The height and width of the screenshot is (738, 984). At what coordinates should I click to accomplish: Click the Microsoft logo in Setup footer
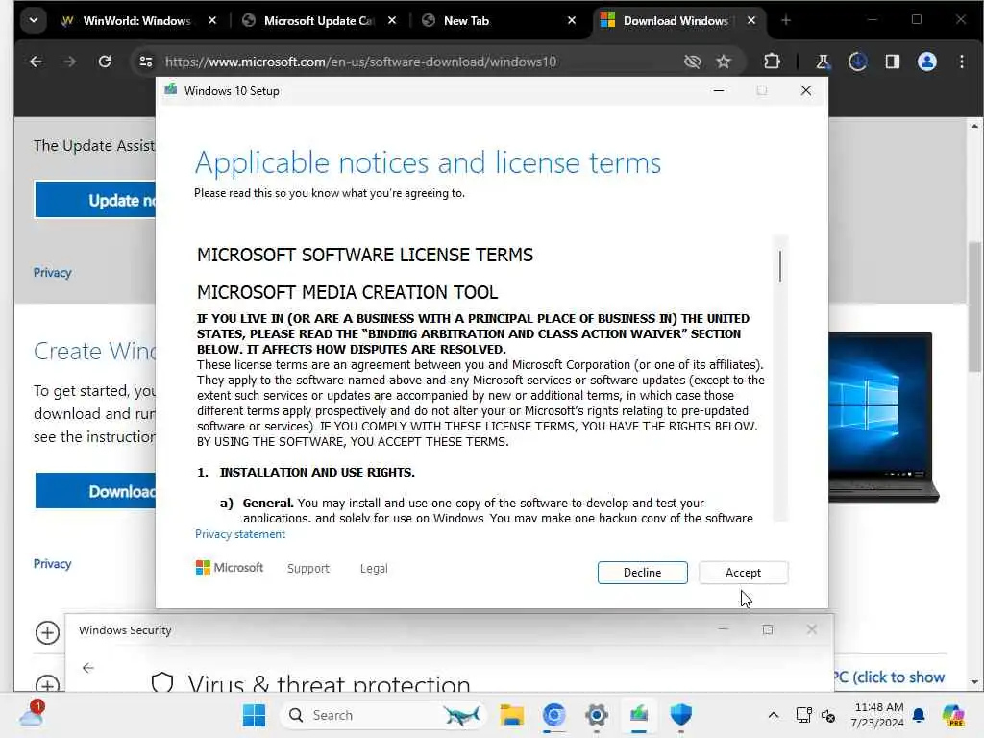[230, 567]
